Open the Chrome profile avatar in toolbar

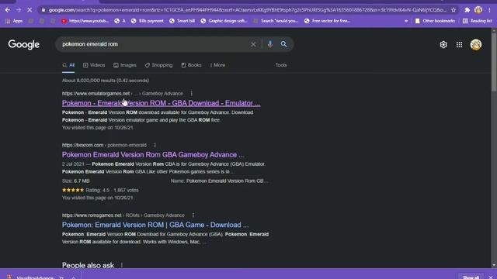(x=478, y=10)
